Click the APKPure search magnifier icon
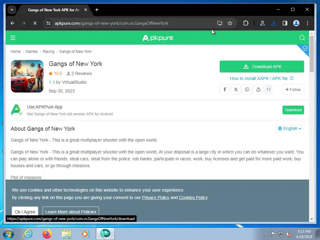320x240 pixels. [302, 38]
